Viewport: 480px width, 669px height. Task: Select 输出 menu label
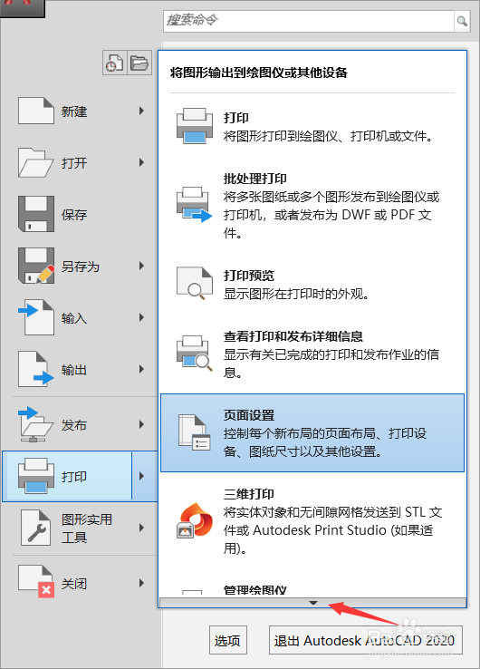(x=74, y=370)
